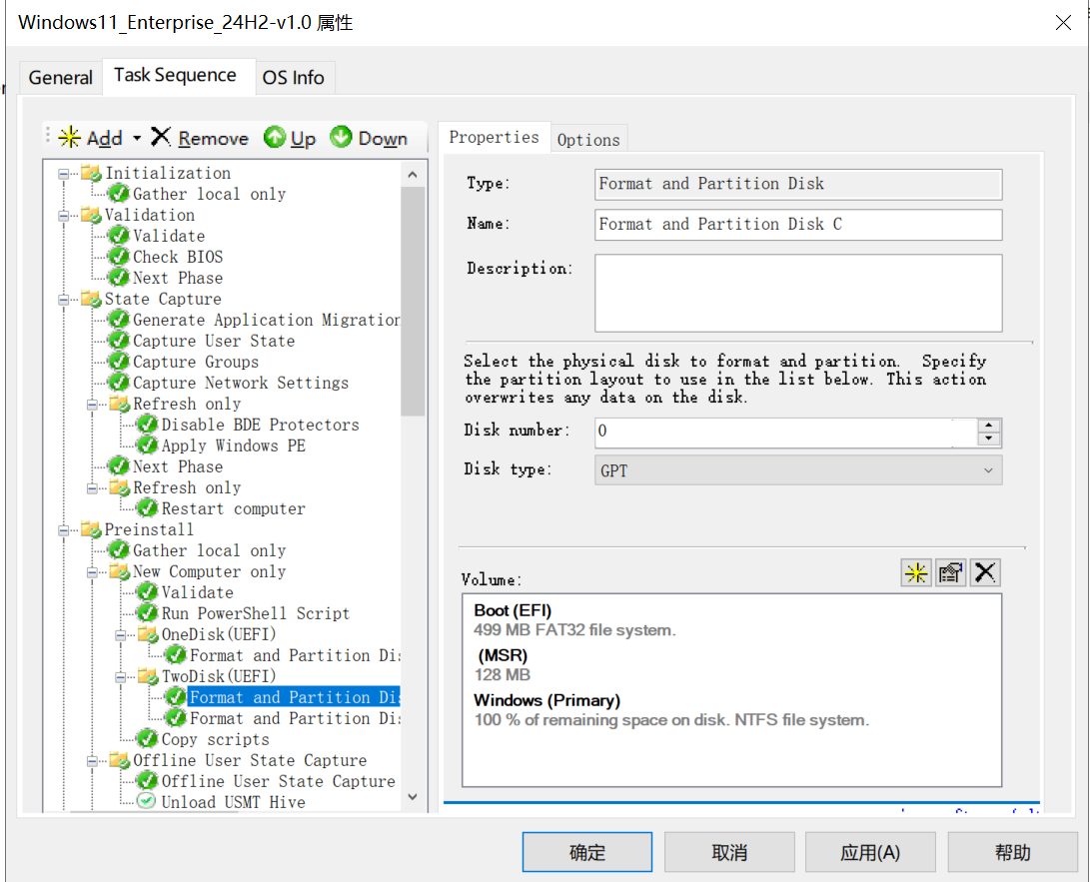Screen dimensions: 1090x882
Task: Click the new volume star icon
Action: (916, 572)
